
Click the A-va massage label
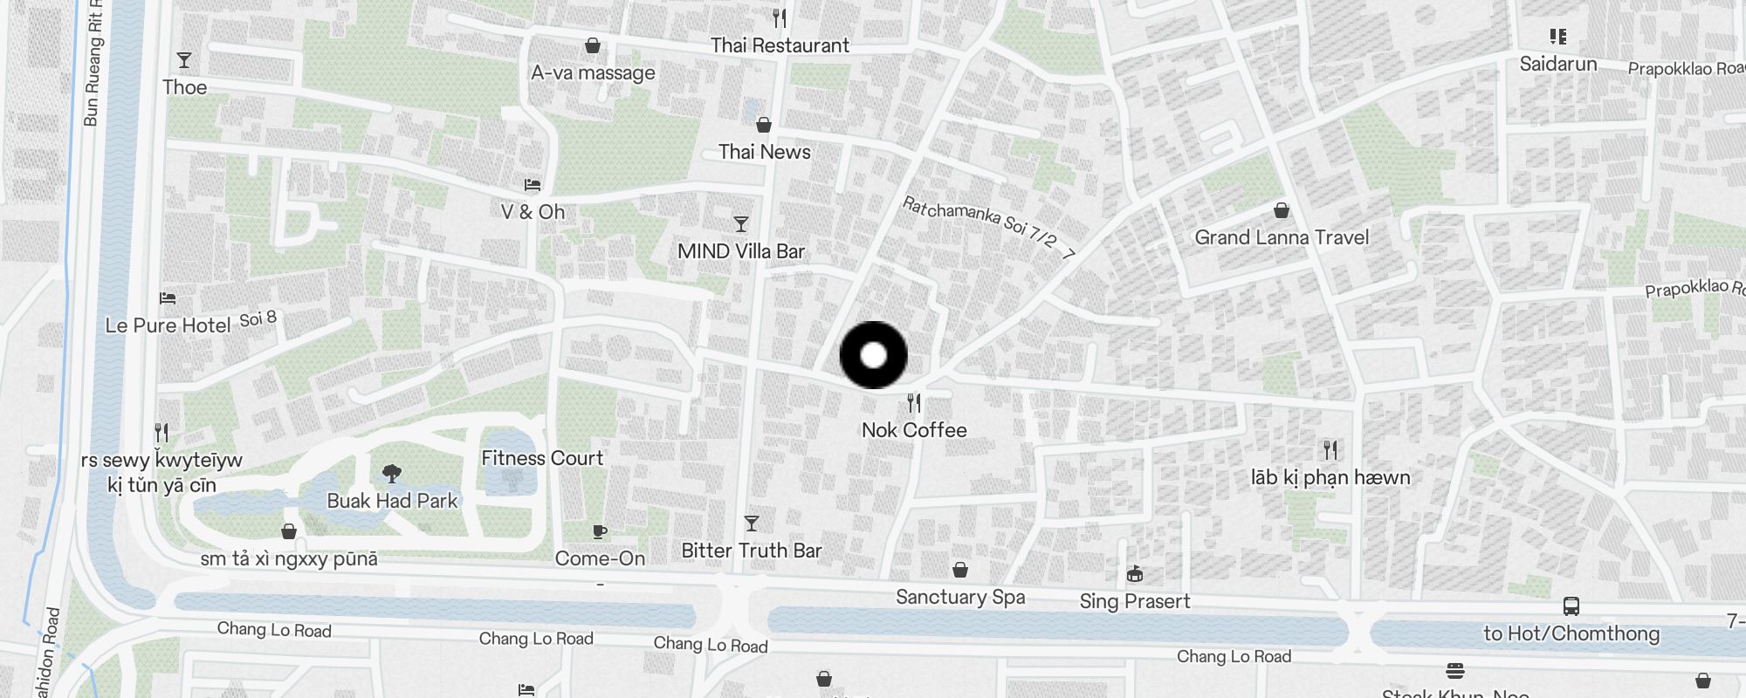click(593, 73)
